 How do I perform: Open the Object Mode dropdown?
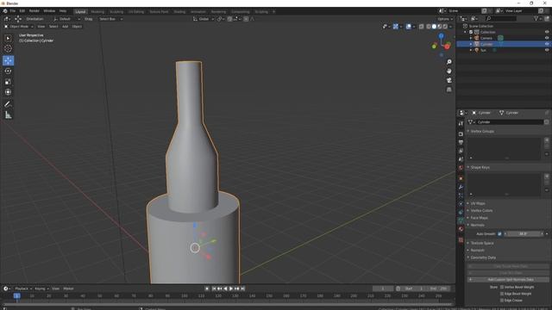pos(19,27)
